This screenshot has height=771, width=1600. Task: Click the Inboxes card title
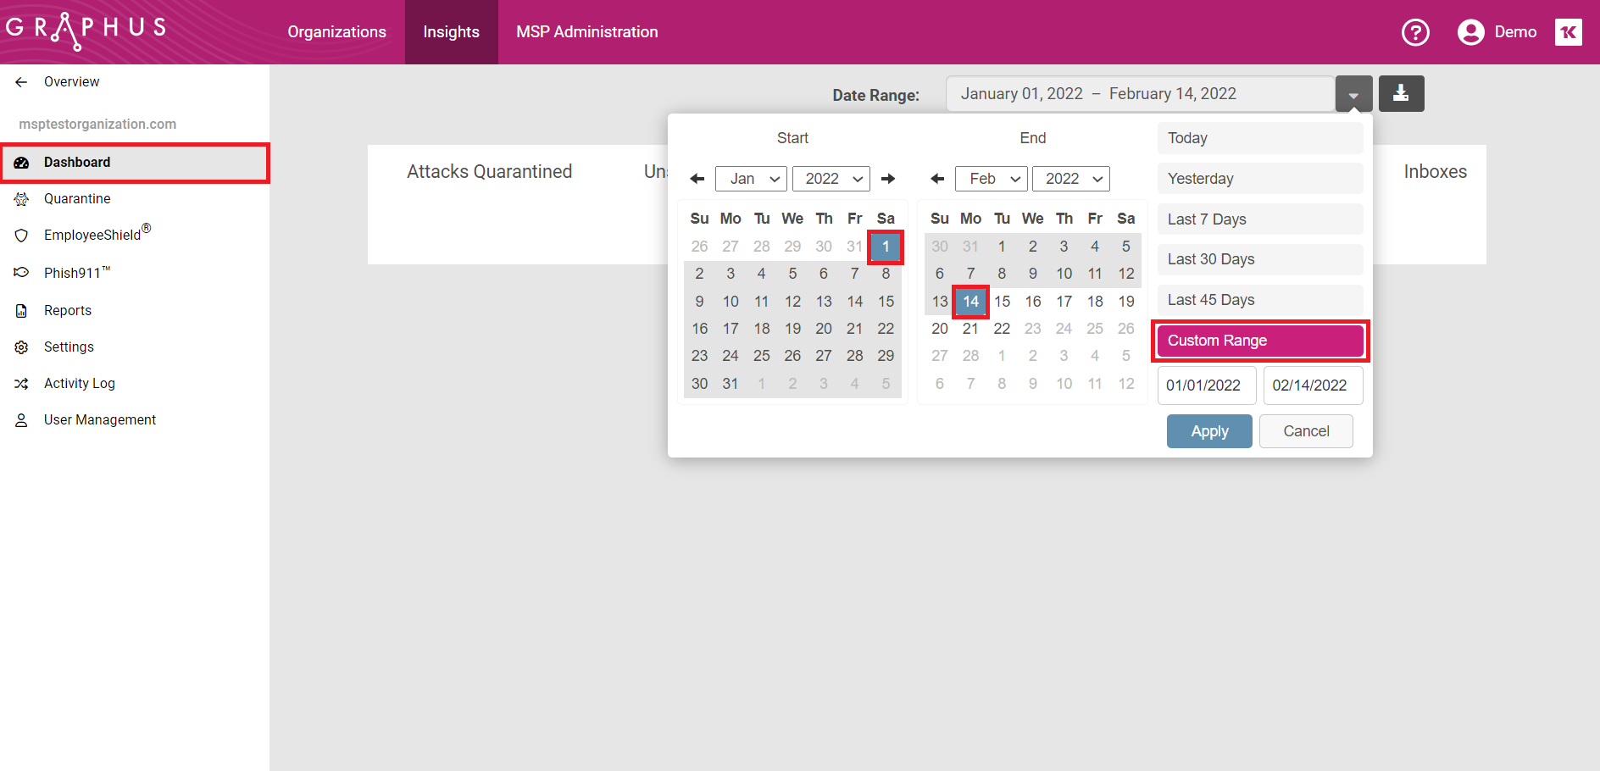[1435, 172]
